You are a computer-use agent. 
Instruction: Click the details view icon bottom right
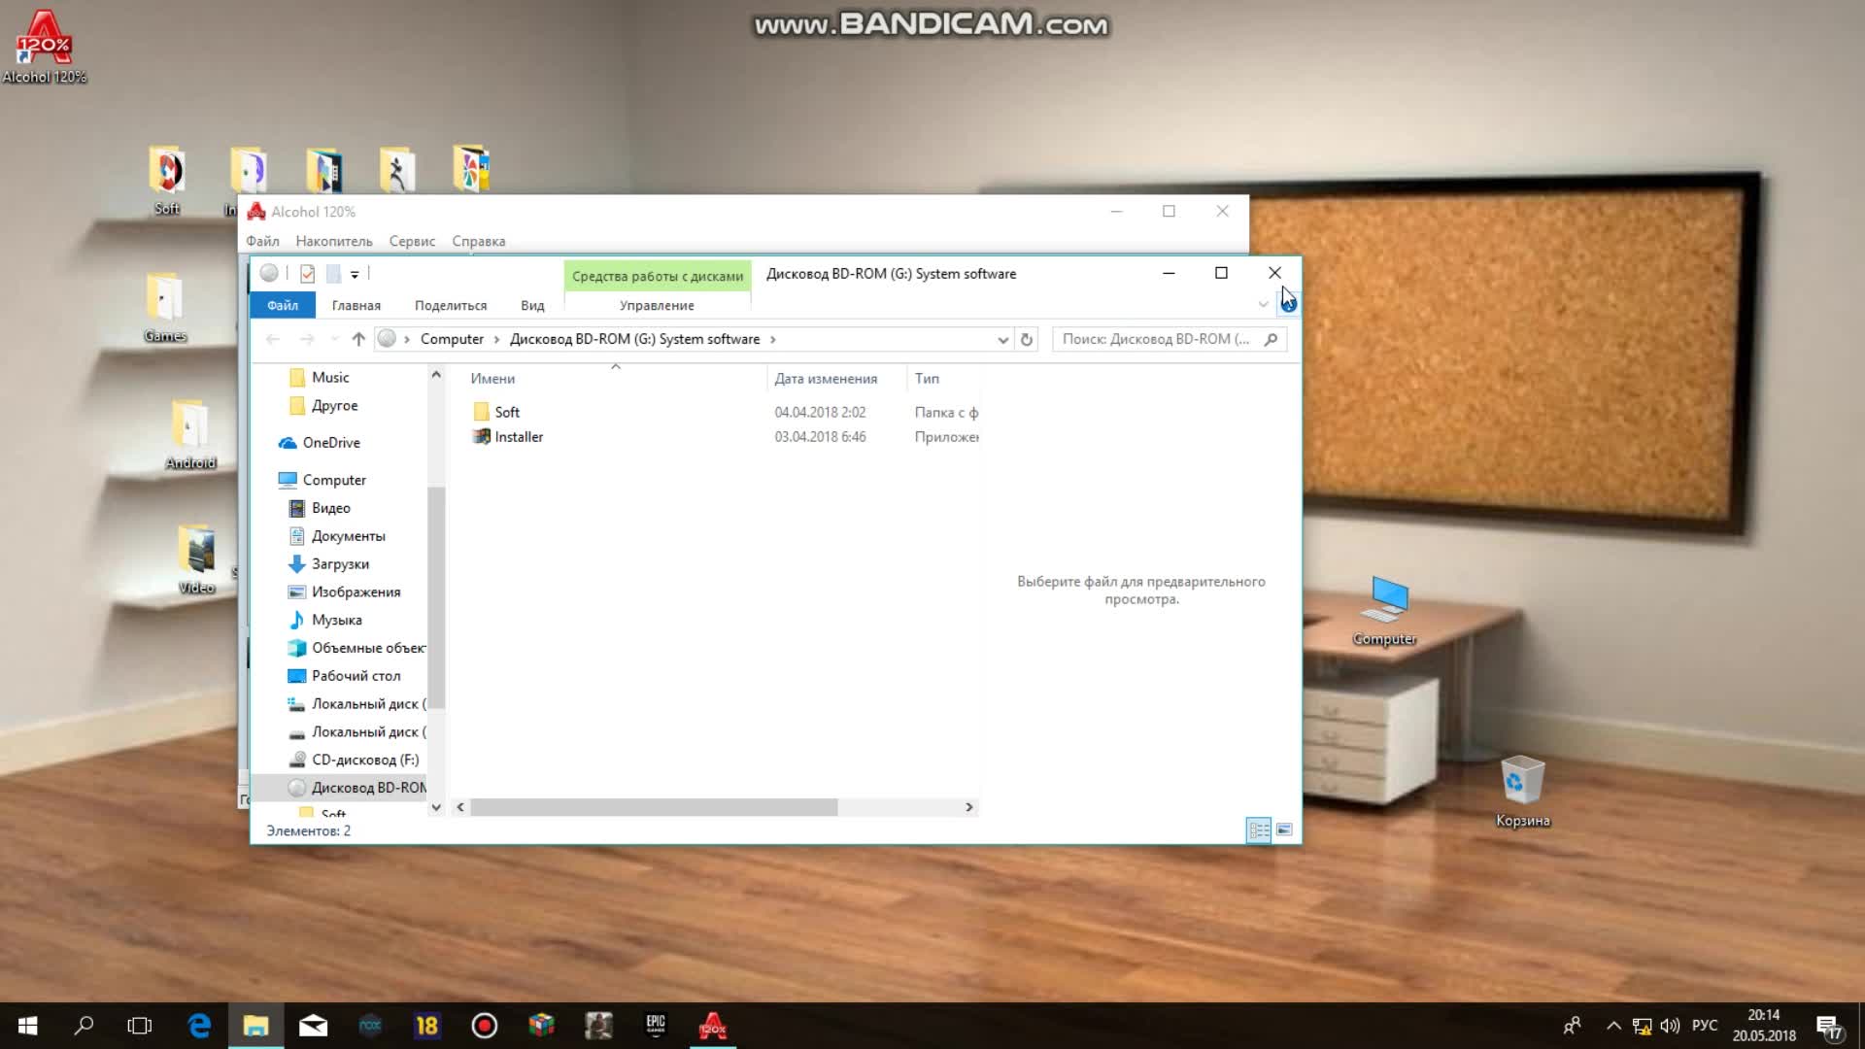coord(1258,830)
